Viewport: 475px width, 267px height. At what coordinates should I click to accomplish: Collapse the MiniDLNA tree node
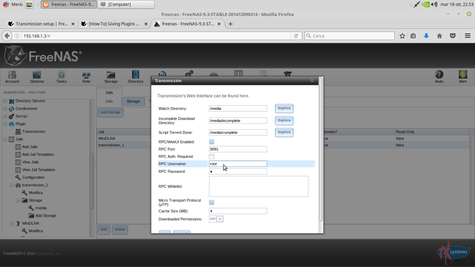point(12,223)
